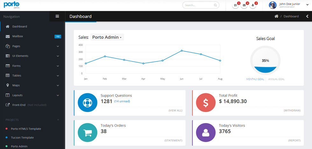The height and width of the screenshot is (149, 312).
Task: Click the (14 unread) link
Action: 122,101
